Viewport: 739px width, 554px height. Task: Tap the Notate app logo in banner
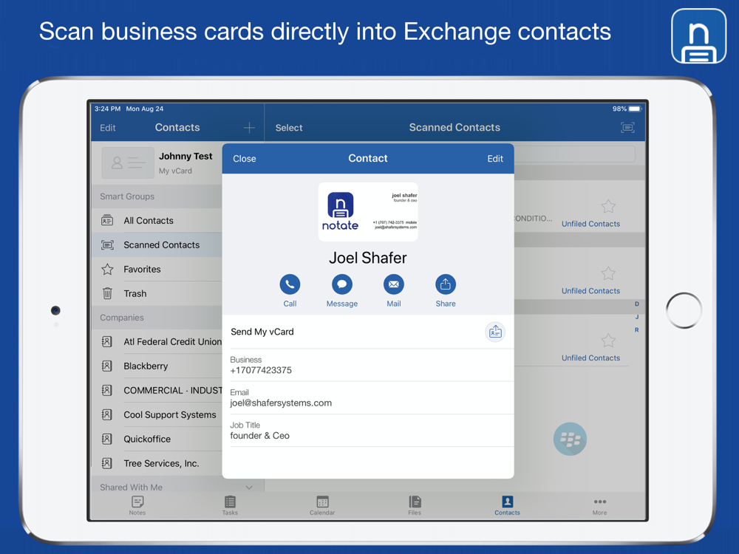pyautogui.click(x=699, y=35)
